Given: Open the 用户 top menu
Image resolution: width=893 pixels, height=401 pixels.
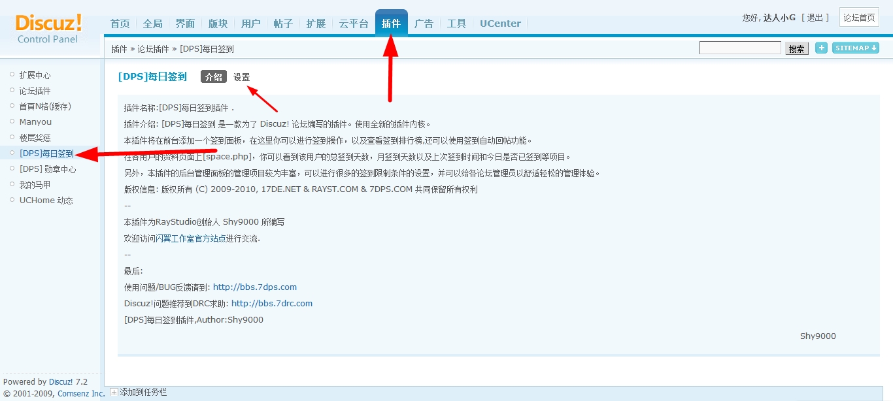Looking at the screenshot, I should pos(251,24).
